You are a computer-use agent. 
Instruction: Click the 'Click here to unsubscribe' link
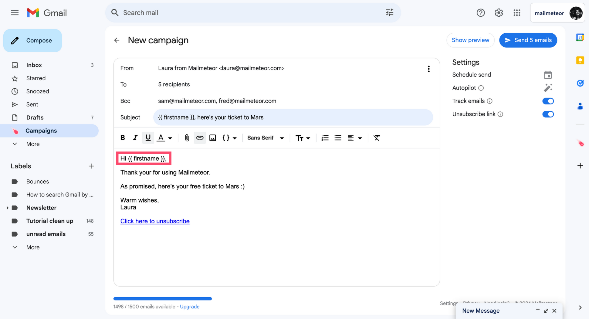click(x=155, y=221)
